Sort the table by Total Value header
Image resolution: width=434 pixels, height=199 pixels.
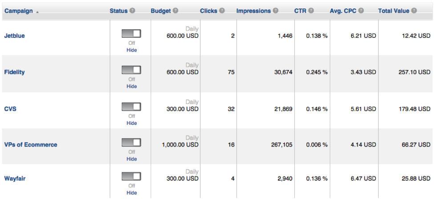(x=393, y=11)
